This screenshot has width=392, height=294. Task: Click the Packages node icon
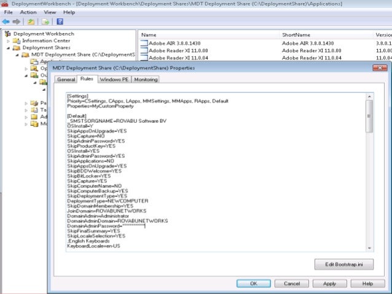coord(34,103)
